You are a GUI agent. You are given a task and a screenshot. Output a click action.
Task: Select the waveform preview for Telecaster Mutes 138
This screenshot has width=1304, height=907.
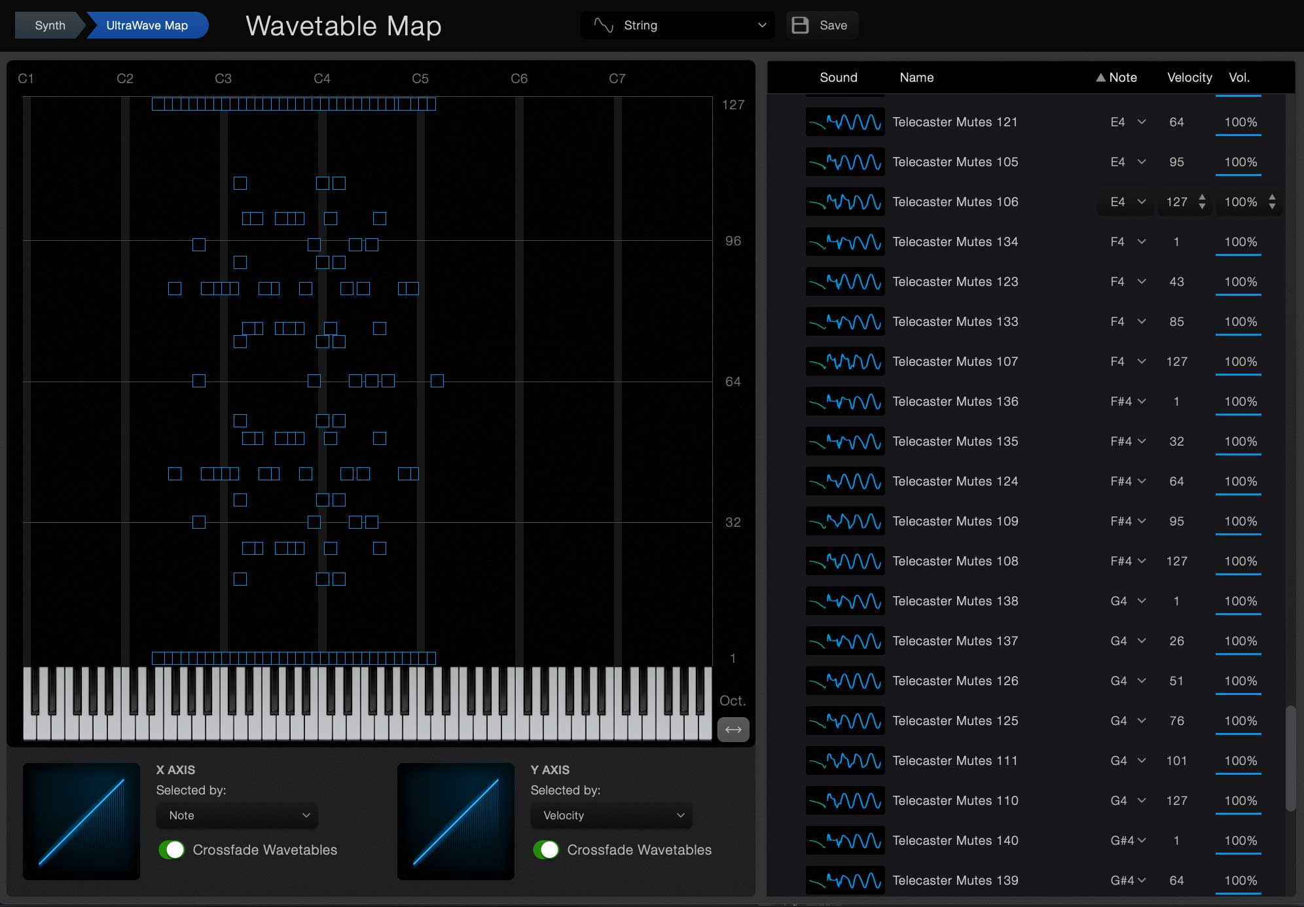tap(844, 601)
